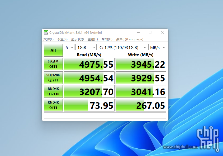
Task: Click the RND4K Q1T1 read result 73.95
Action: [x=89, y=105]
